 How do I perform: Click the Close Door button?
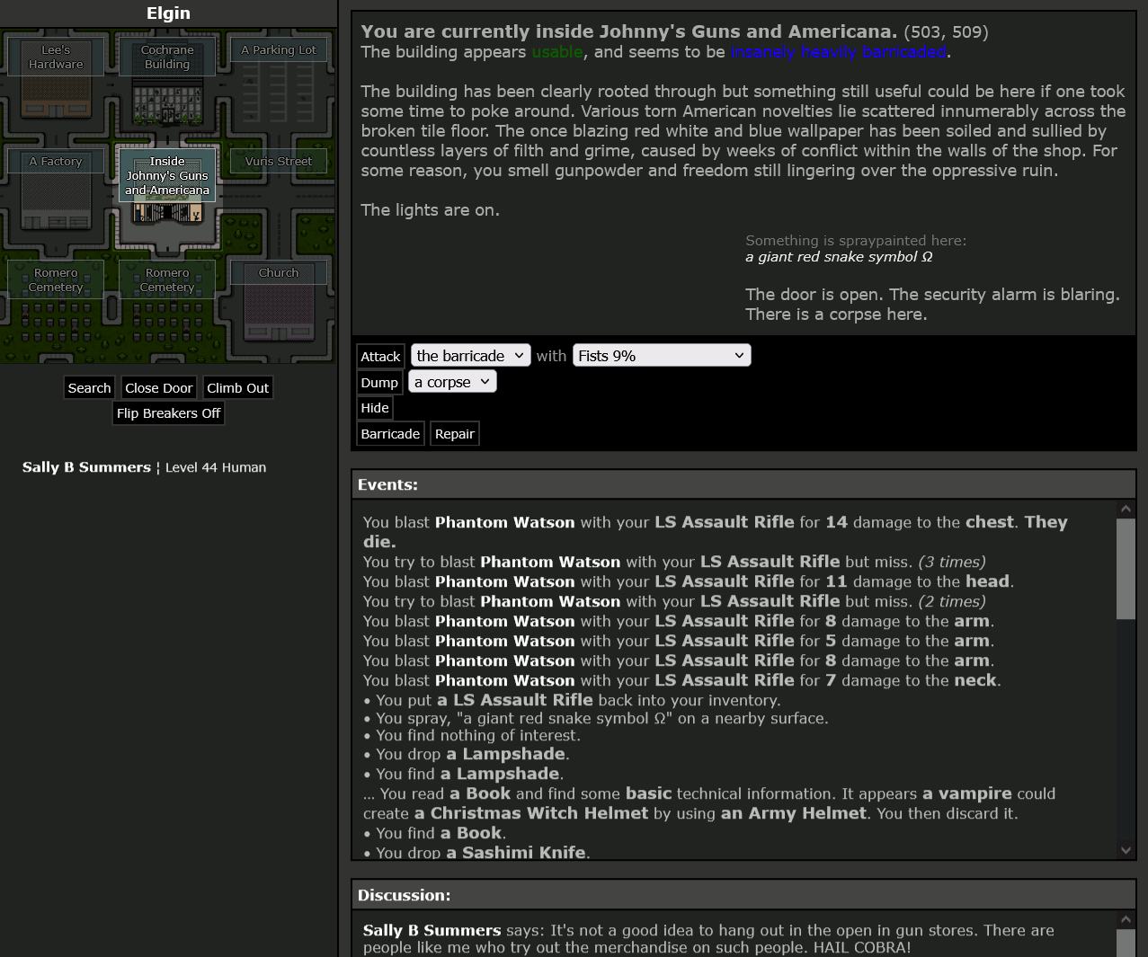coord(158,388)
